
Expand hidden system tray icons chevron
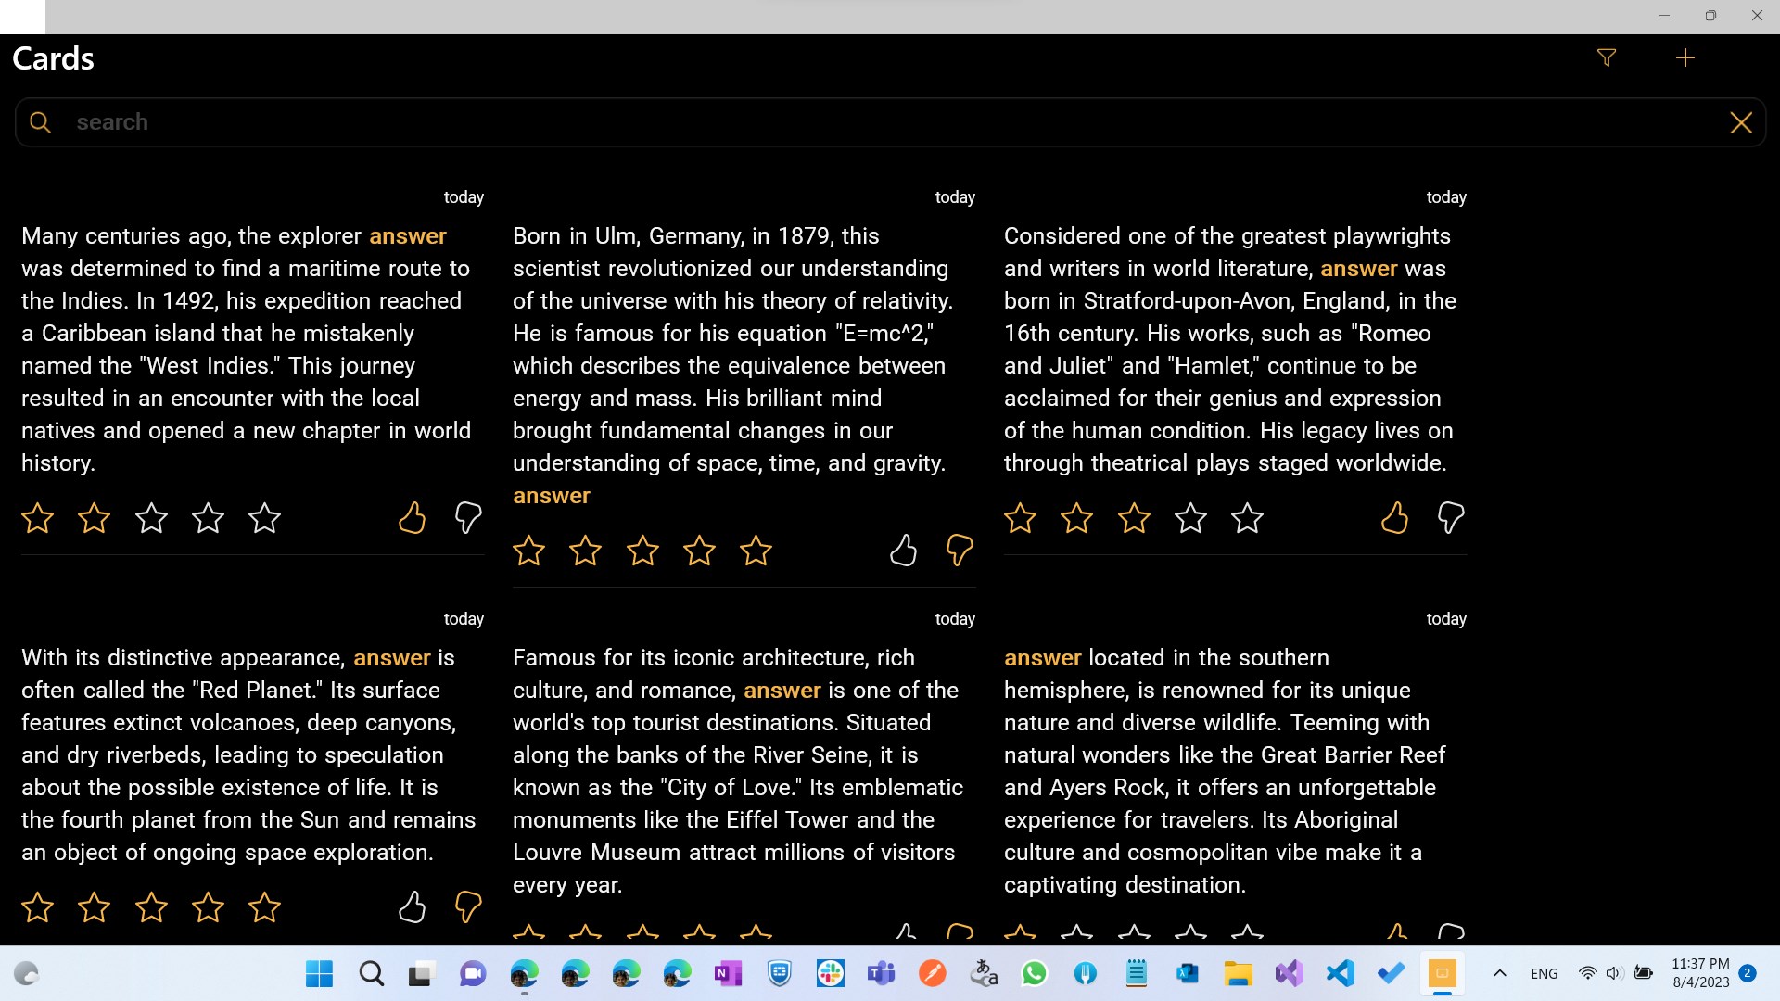click(1499, 973)
